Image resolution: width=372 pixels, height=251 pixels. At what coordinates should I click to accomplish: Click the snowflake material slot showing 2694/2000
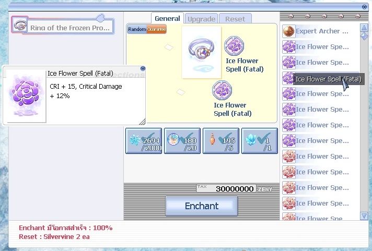pyautogui.click(x=144, y=141)
